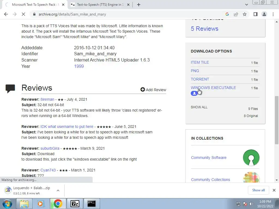Open the Action Center flag icon

click(x=245, y=204)
